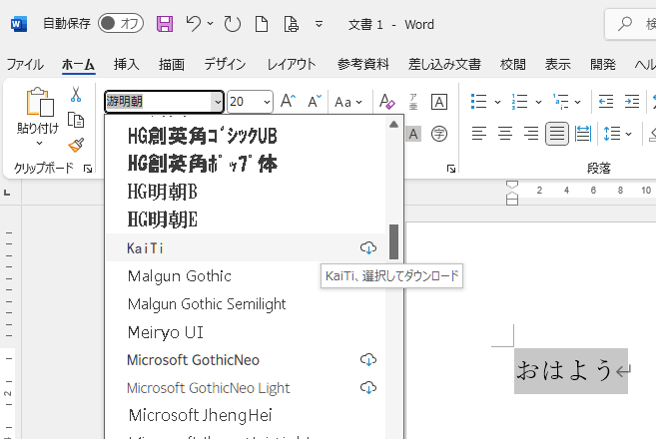Collapse the font name dropdown arrow

click(218, 102)
